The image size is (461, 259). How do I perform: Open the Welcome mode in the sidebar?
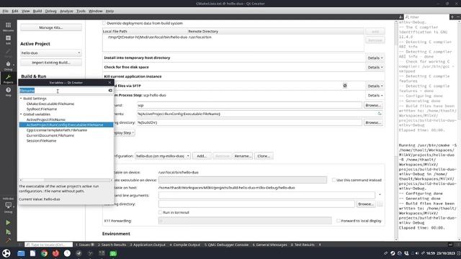tap(8, 27)
